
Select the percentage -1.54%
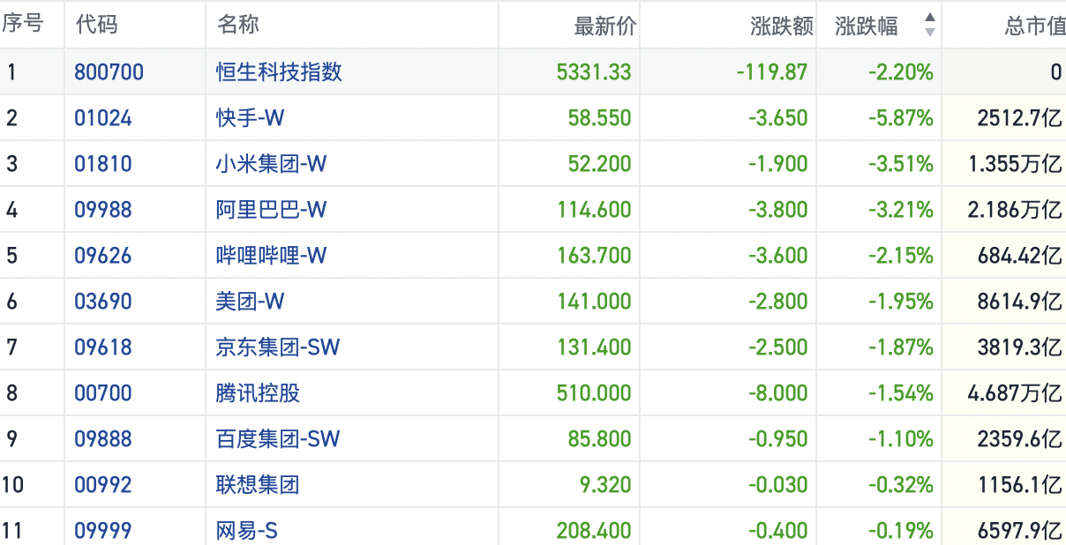click(899, 392)
